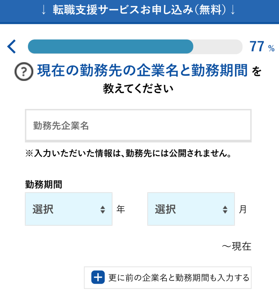Image resolution: width=279 pixels, height=292 pixels.
Task: Click the up-down arrows on month selector
Action: [x=225, y=210]
